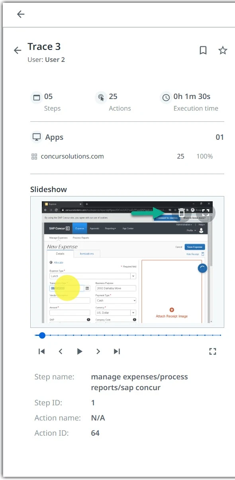Bookmark Trace 3
This screenshot has width=235, height=480.
(203, 50)
